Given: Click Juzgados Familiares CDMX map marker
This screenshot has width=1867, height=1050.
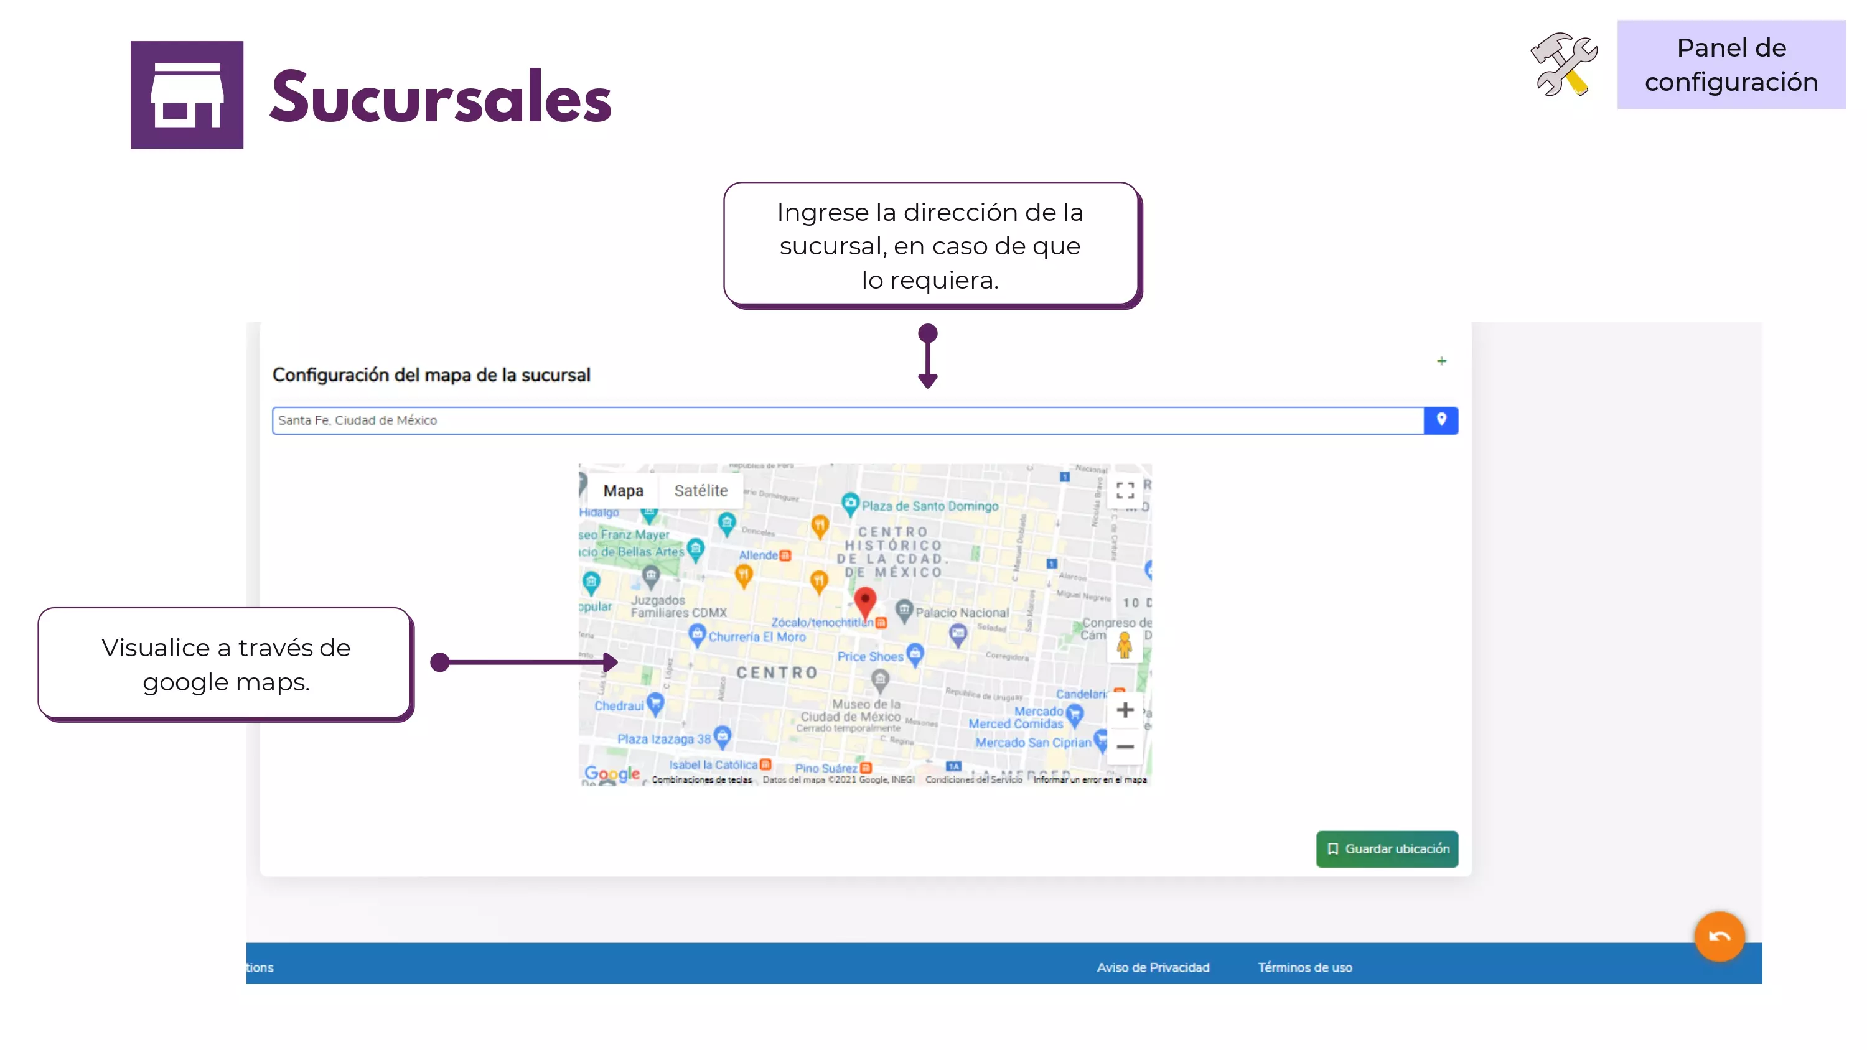Looking at the screenshot, I should [651, 577].
